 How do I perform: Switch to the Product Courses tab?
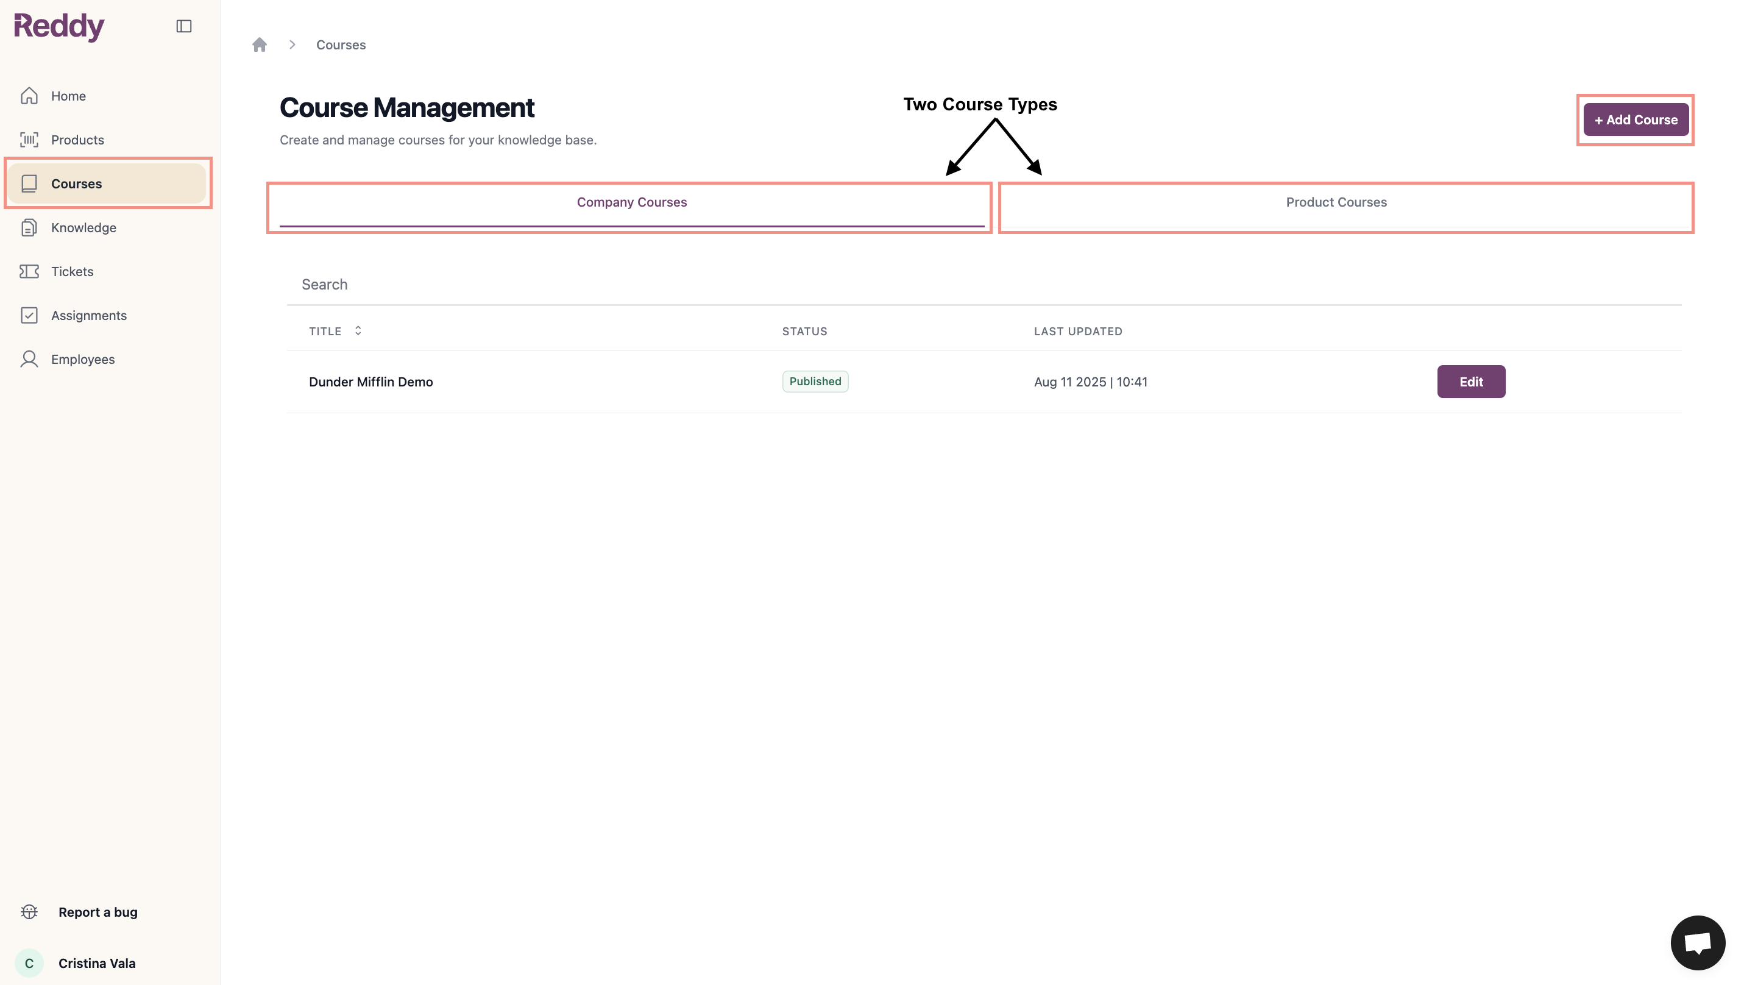pos(1335,202)
